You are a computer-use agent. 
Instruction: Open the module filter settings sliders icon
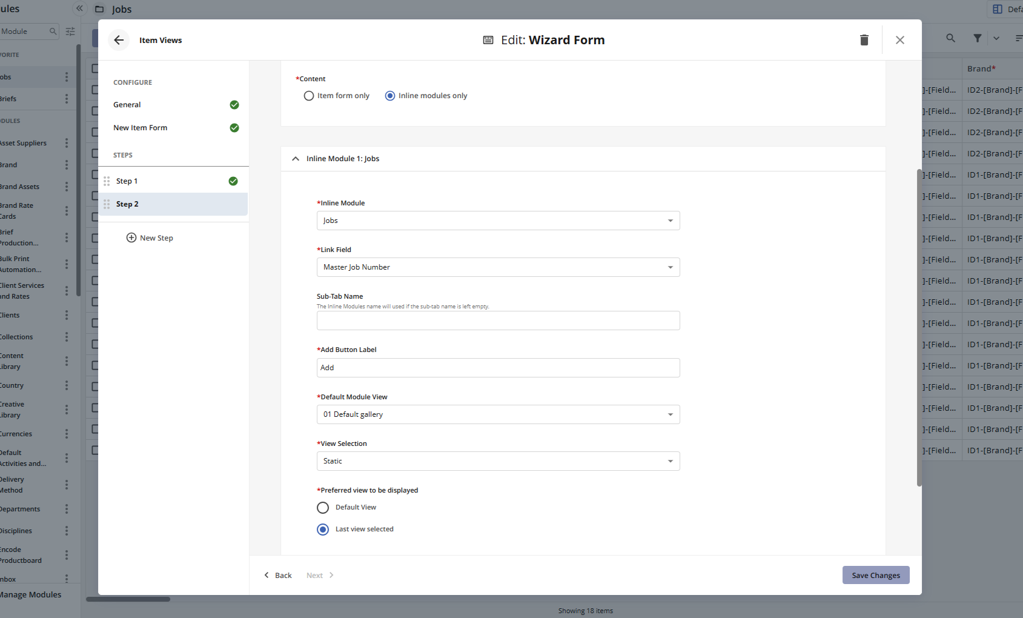click(70, 32)
